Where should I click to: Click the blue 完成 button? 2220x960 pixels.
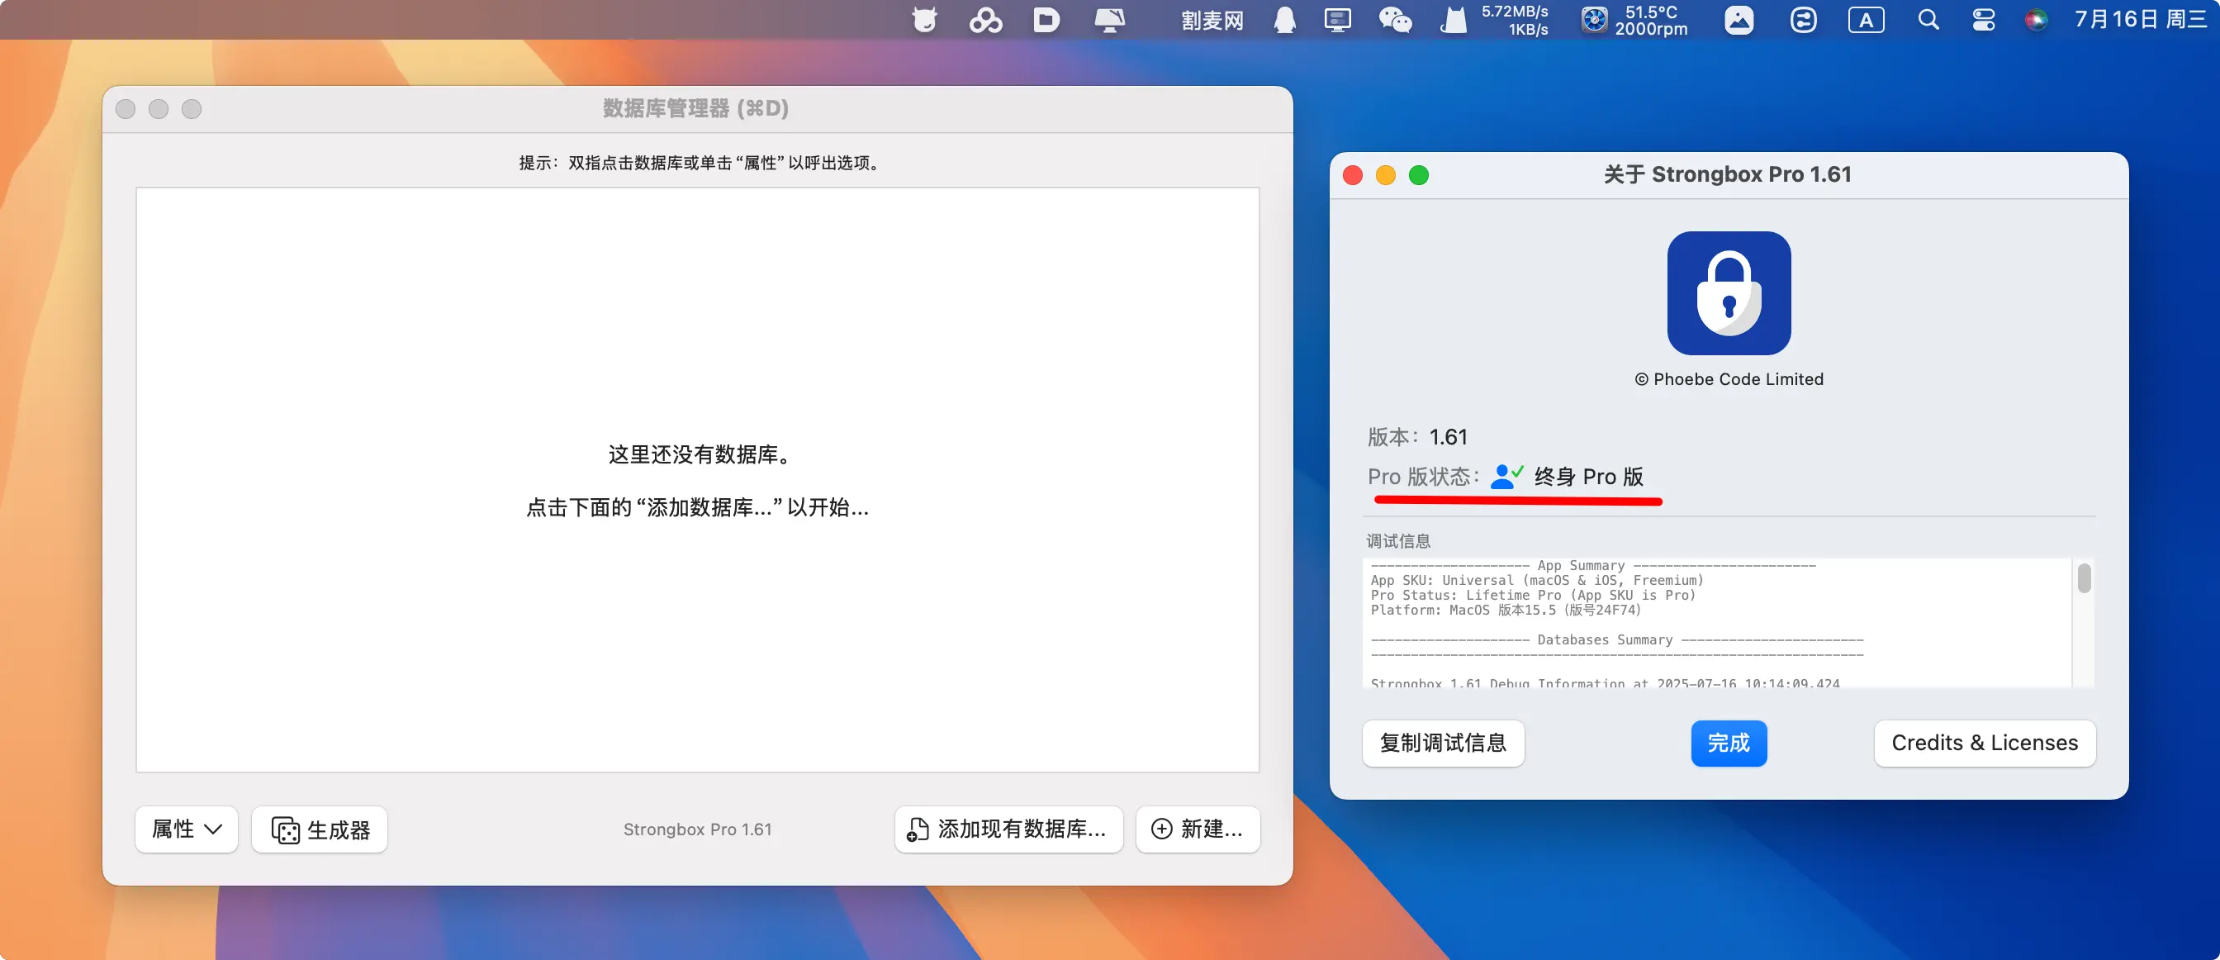pos(1729,743)
